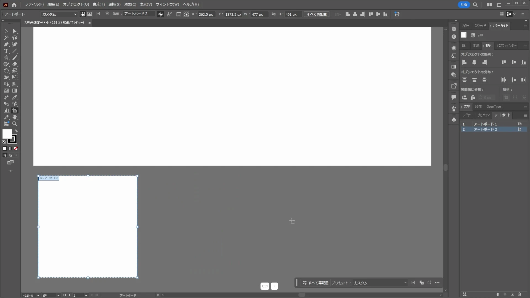530x298 pixels.
Task: Expand the zoom level dropdown at bottom
Action: (x=38, y=295)
